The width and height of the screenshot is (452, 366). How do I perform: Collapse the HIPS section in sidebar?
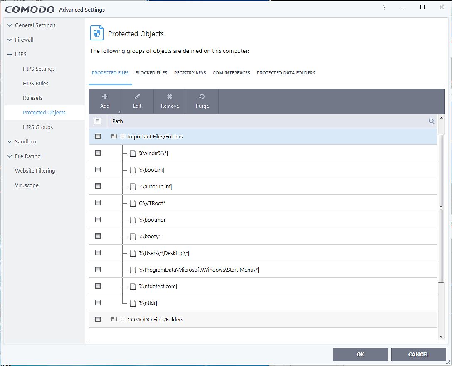(10, 54)
